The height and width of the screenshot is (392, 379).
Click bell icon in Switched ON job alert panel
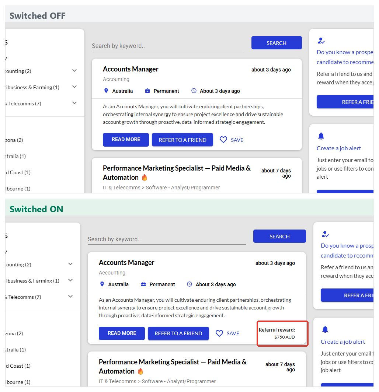(325, 329)
